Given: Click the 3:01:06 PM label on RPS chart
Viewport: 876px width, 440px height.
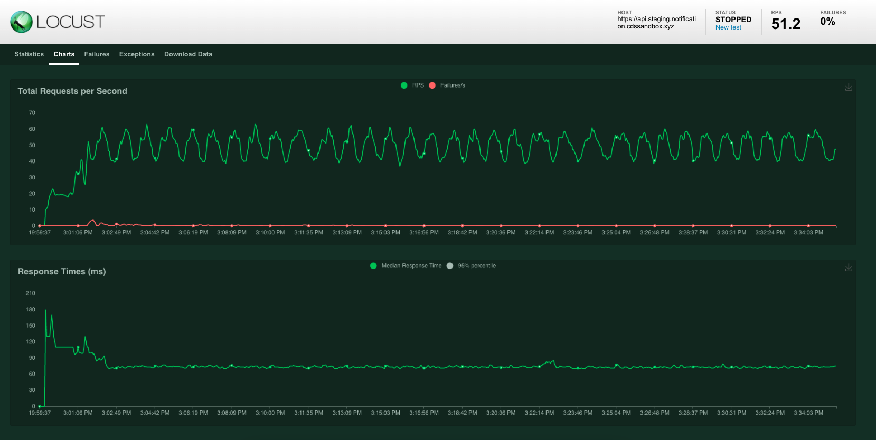Looking at the screenshot, I should pos(78,232).
